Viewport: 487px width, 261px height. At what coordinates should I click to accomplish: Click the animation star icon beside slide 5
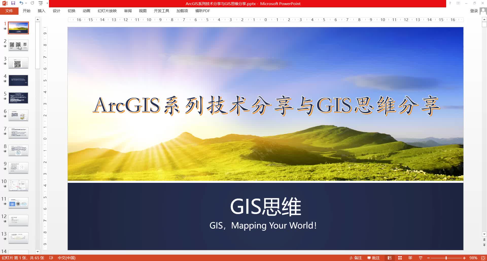5,99
